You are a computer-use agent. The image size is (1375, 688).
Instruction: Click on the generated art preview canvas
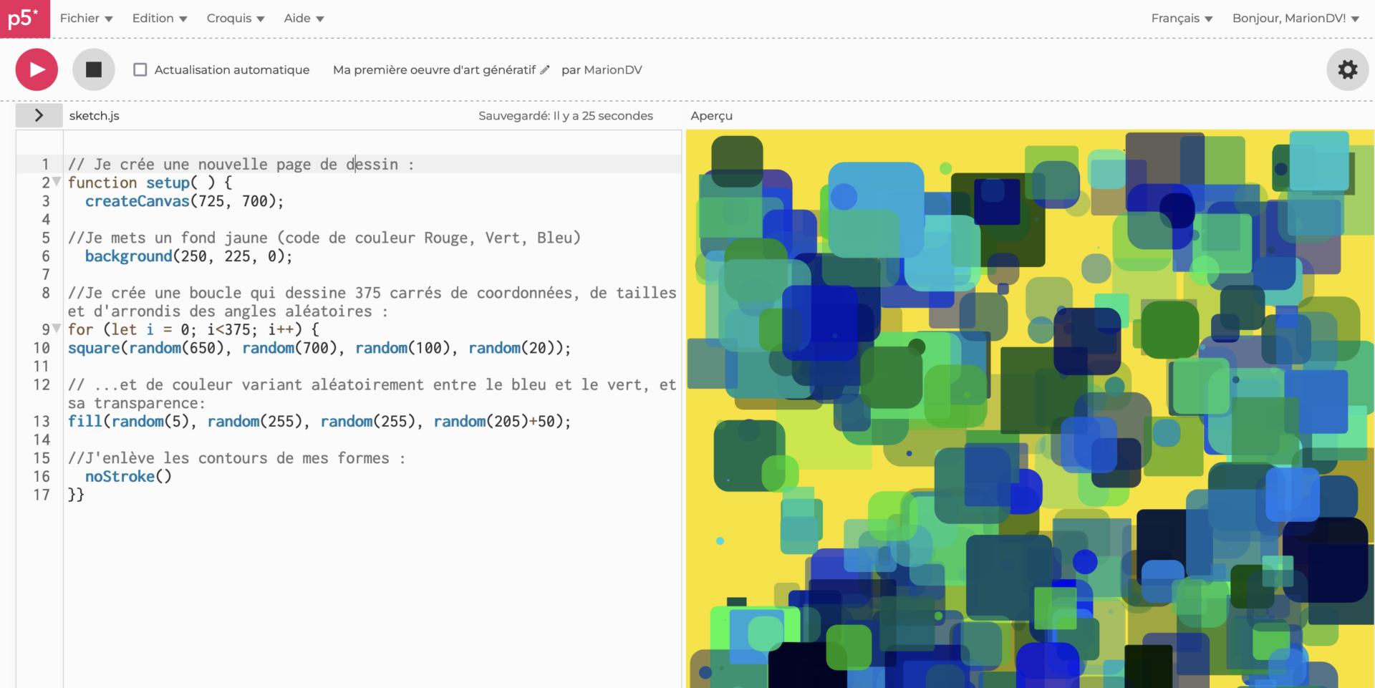[x=1030, y=408]
